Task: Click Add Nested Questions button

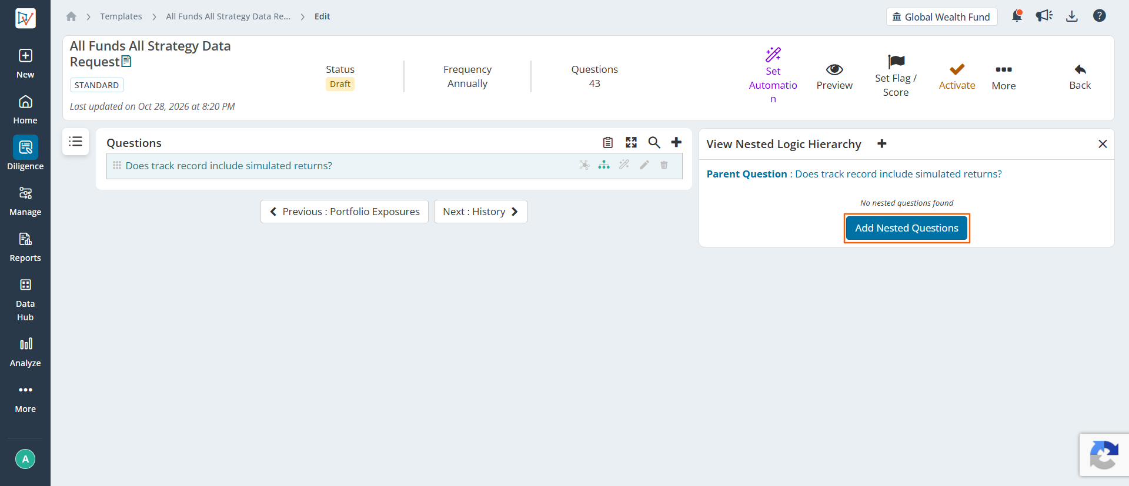Action: pyautogui.click(x=907, y=228)
